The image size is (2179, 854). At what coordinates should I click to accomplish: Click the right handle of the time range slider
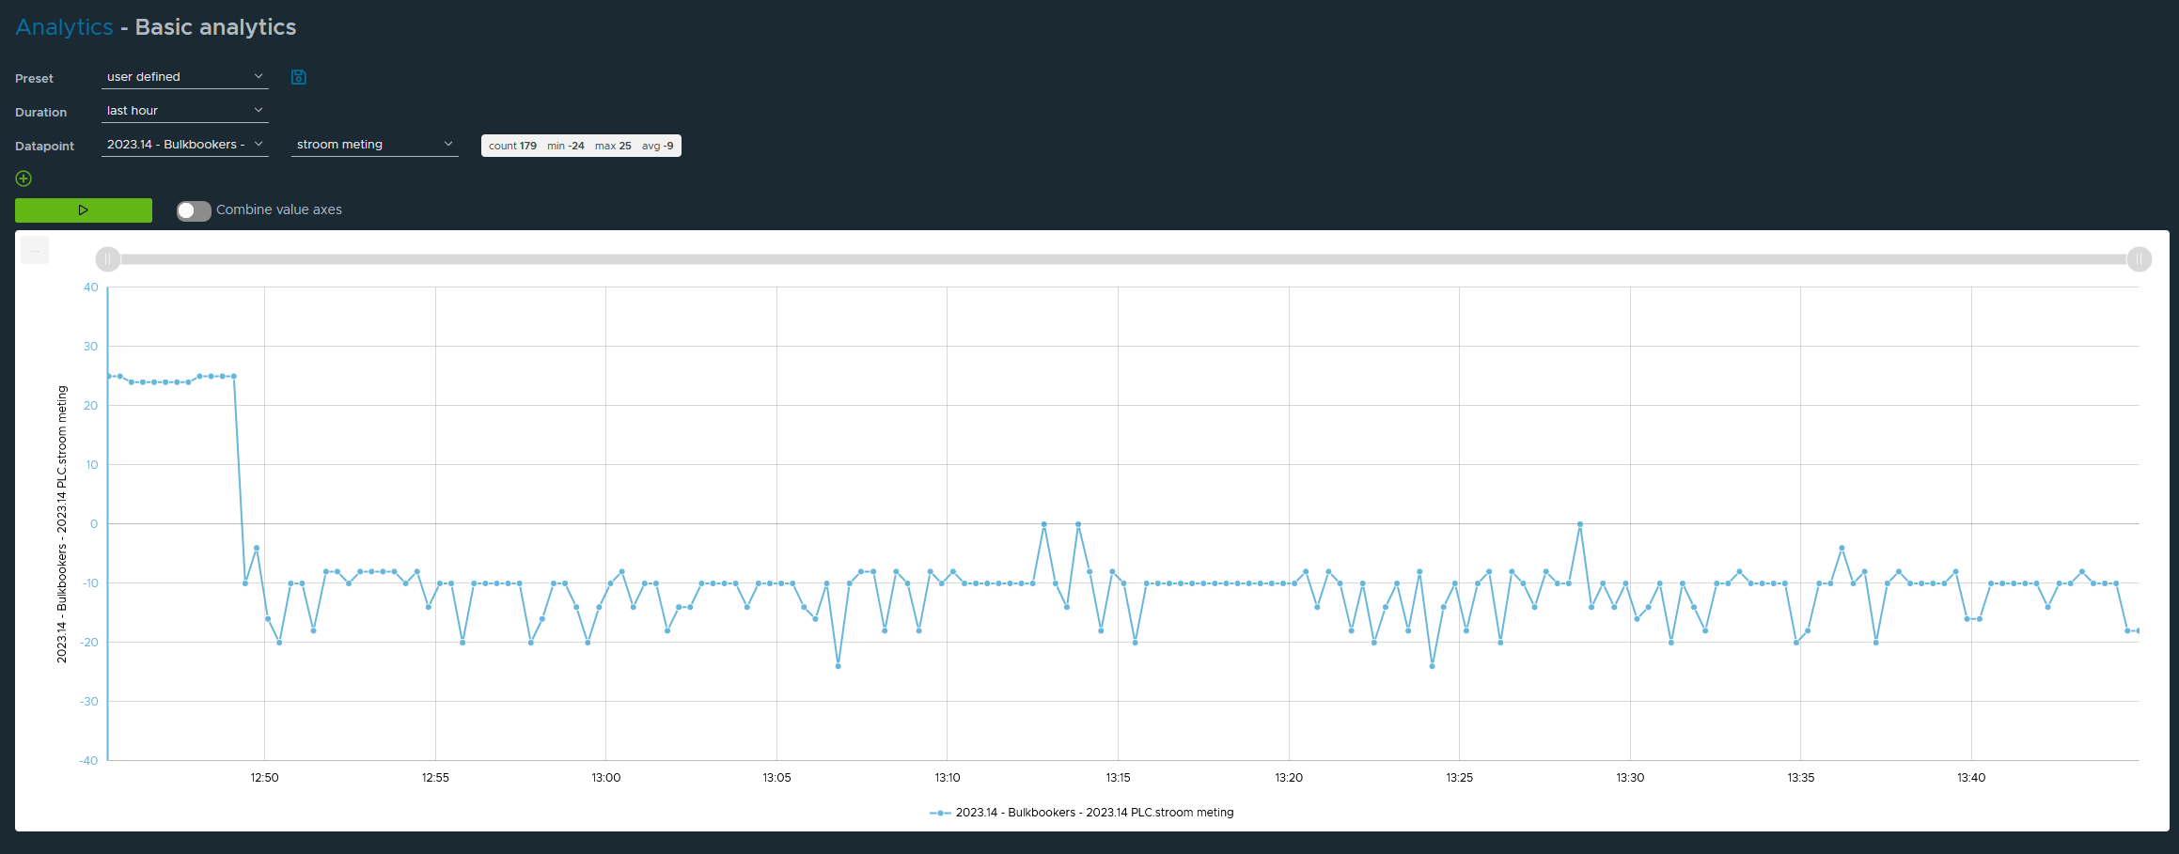pos(2139,259)
